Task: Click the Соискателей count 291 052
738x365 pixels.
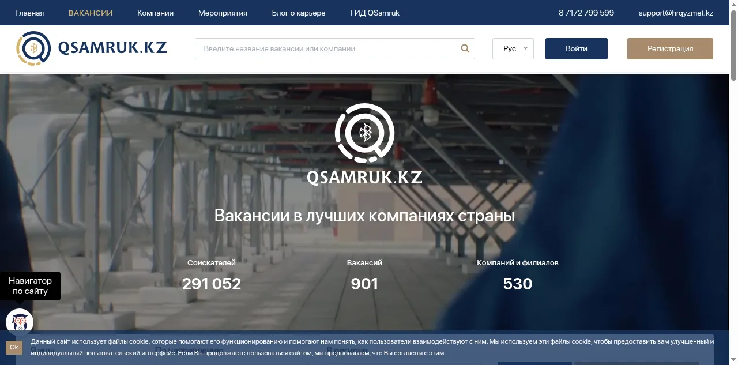Action: [x=212, y=284]
